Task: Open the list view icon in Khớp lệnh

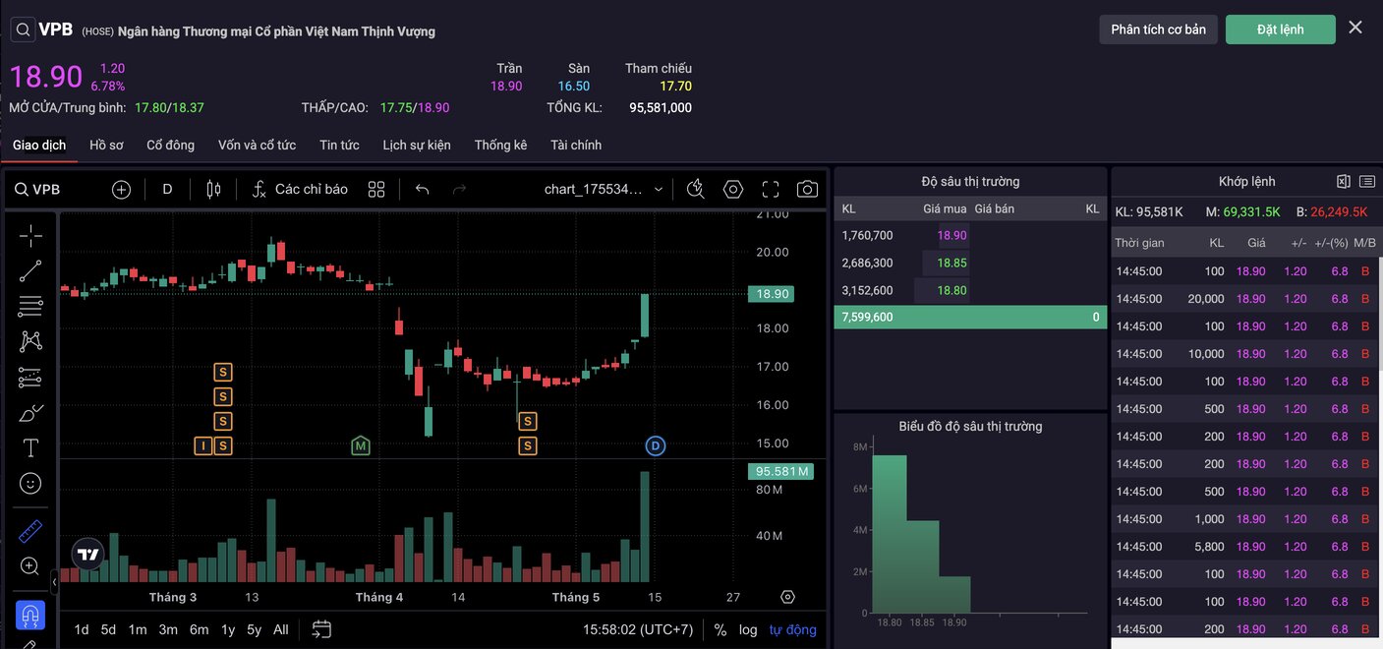Action: click(x=1367, y=181)
